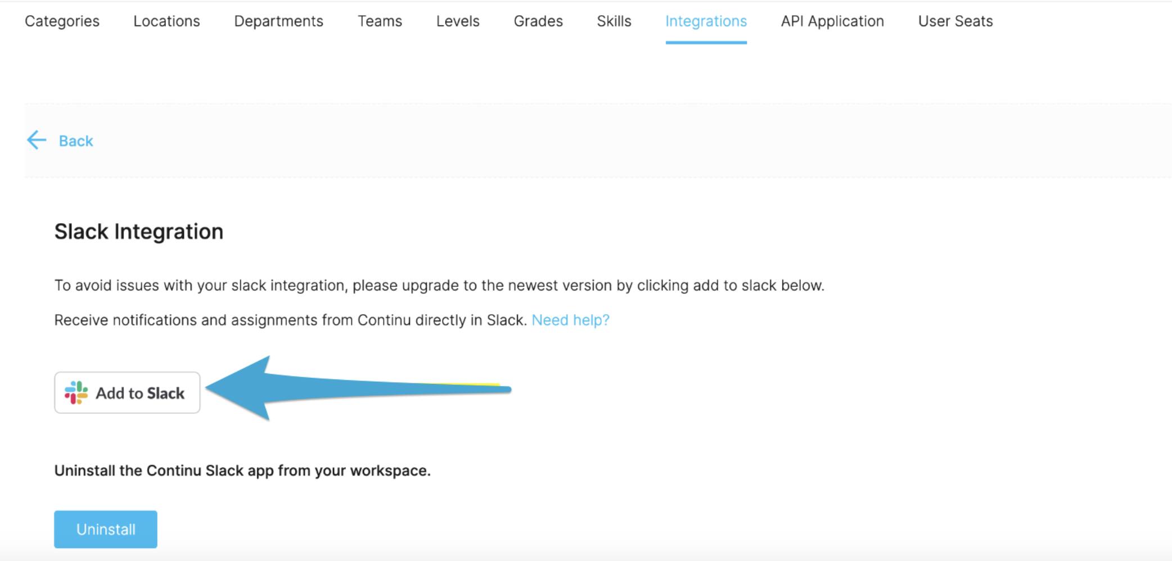Click the back arrow icon
The height and width of the screenshot is (561, 1172).
click(37, 140)
